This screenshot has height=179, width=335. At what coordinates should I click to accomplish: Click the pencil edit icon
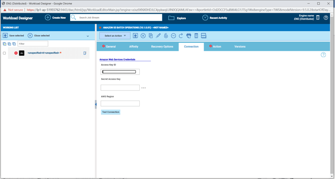click(158, 36)
